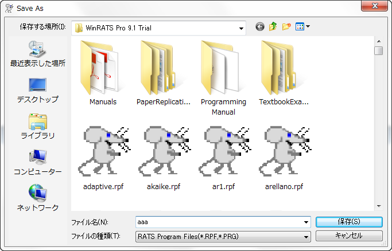The width and height of the screenshot is (392, 251).
Task: Click the scroll down arrow of the file list
Action: (379, 206)
